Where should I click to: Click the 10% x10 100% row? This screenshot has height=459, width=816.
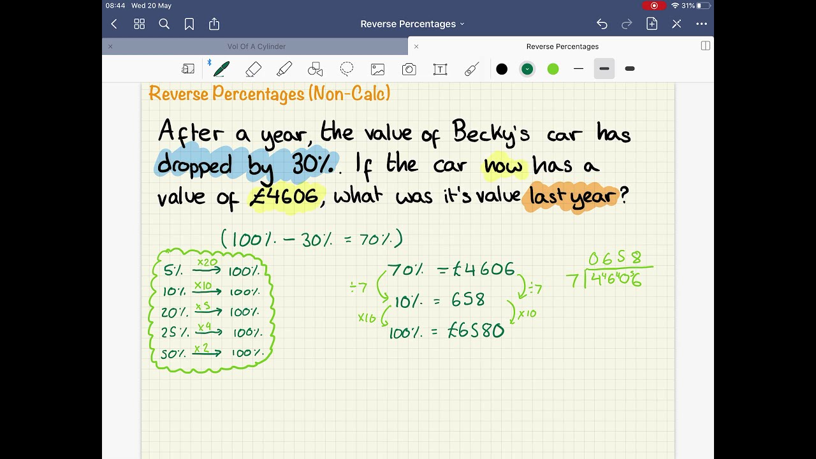coord(211,291)
